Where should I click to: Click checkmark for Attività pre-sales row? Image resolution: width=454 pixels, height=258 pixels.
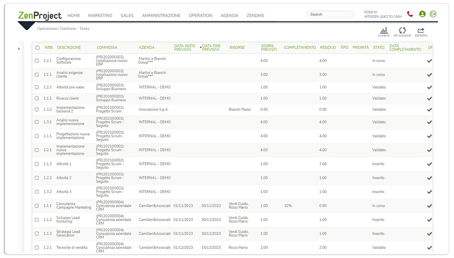429,87
